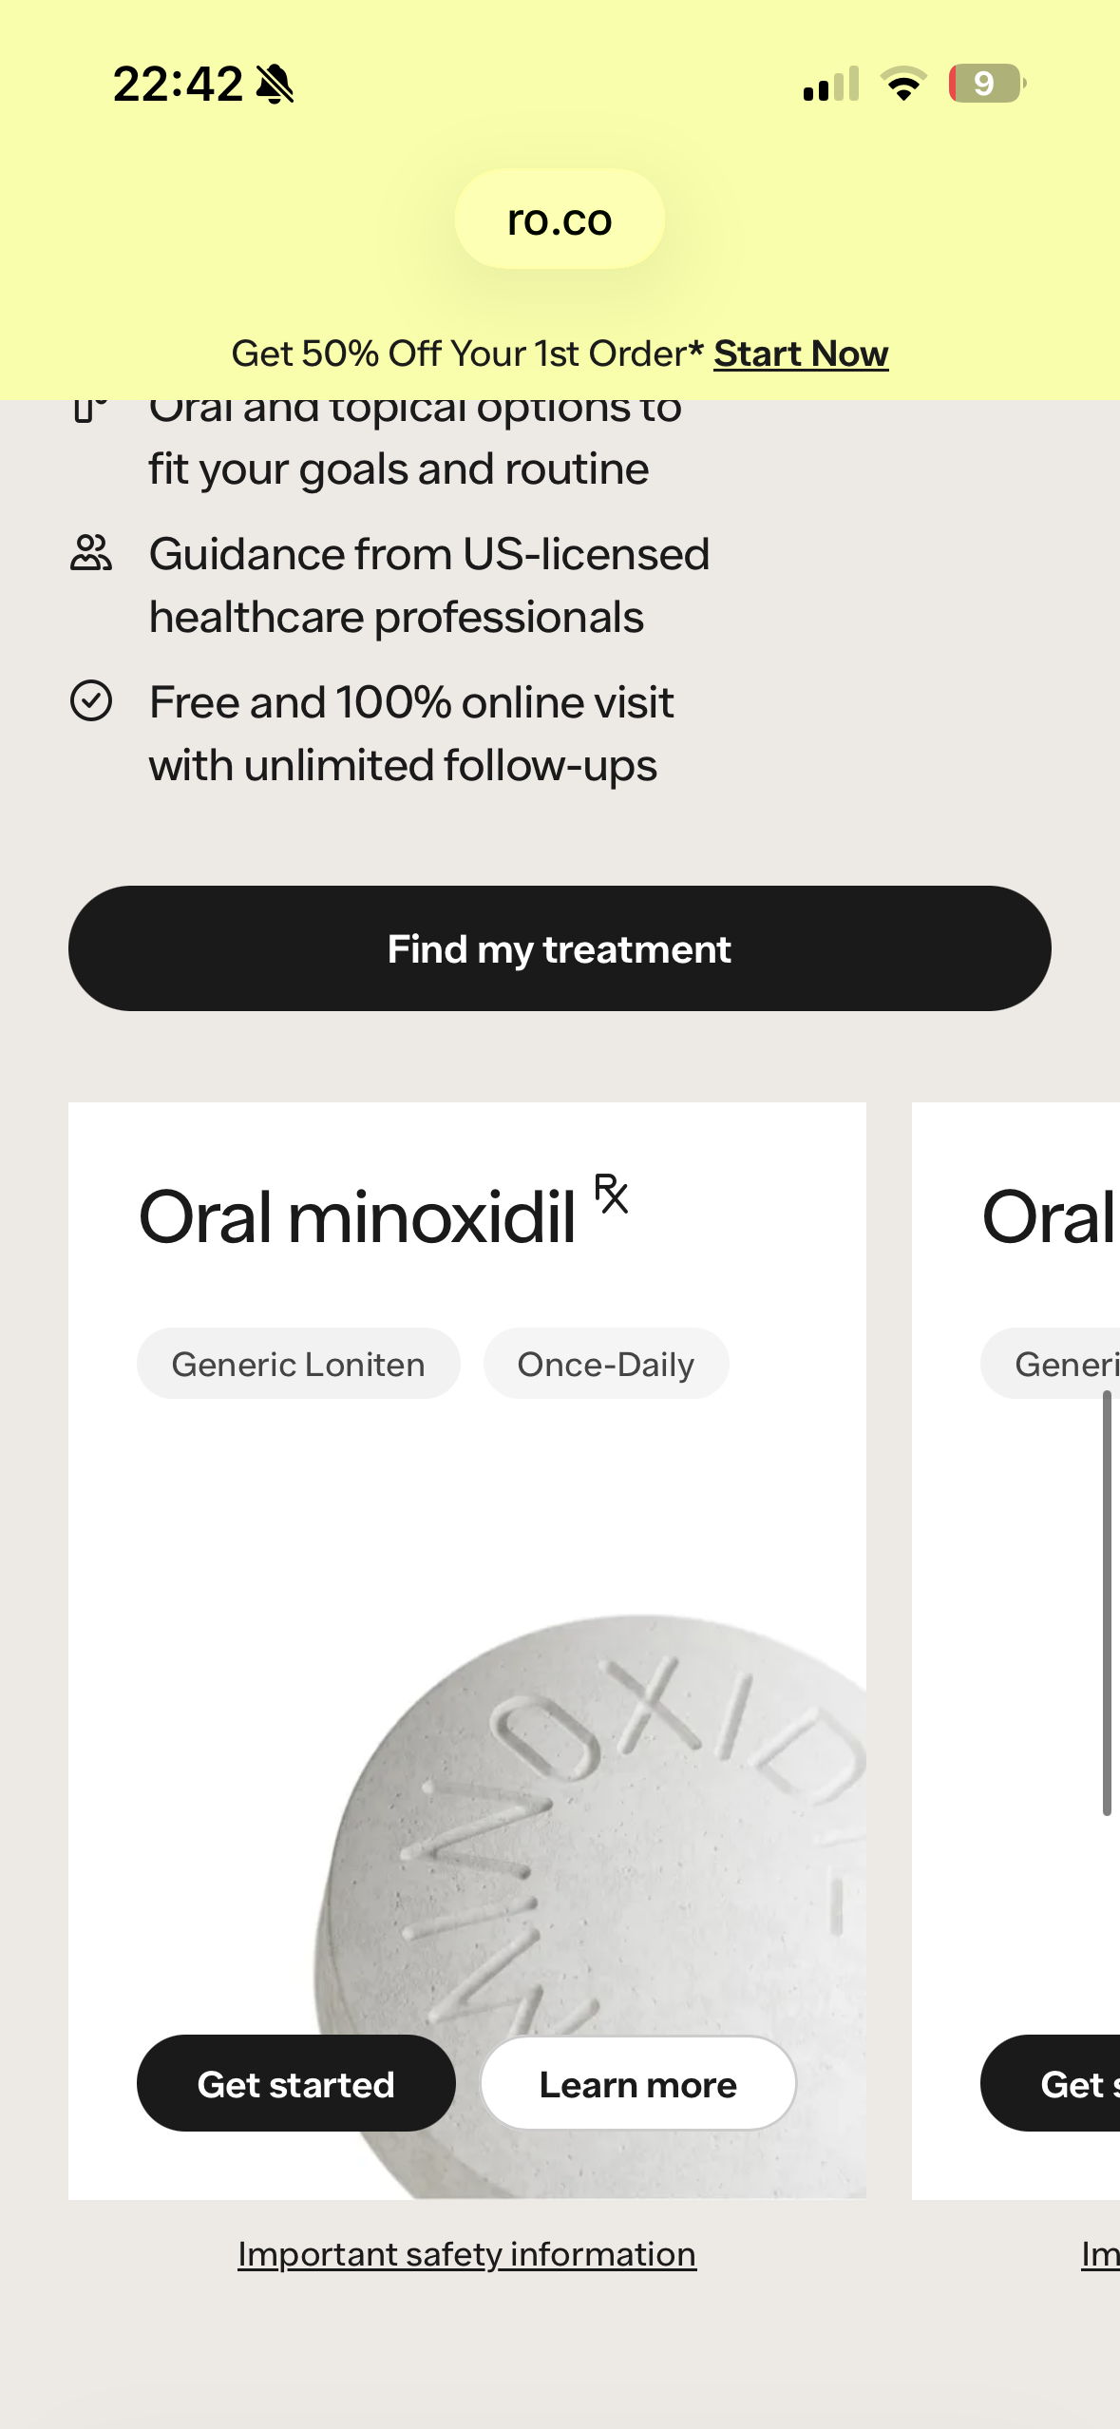Tap the status bar clock
The image size is (1120, 2429).
coord(178,85)
